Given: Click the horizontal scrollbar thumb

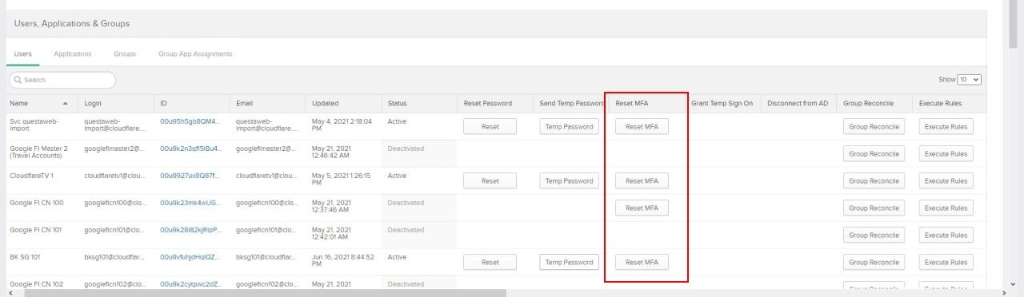Looking at the screenshot, I should click(x=266, y=293).
